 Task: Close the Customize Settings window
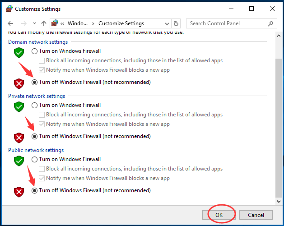[x=272, y=9]
